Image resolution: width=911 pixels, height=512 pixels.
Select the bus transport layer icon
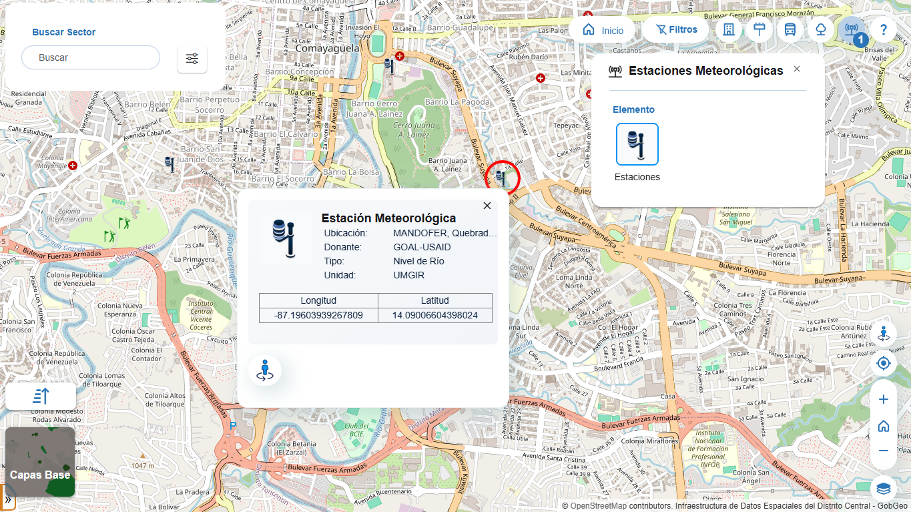point(790,29)
